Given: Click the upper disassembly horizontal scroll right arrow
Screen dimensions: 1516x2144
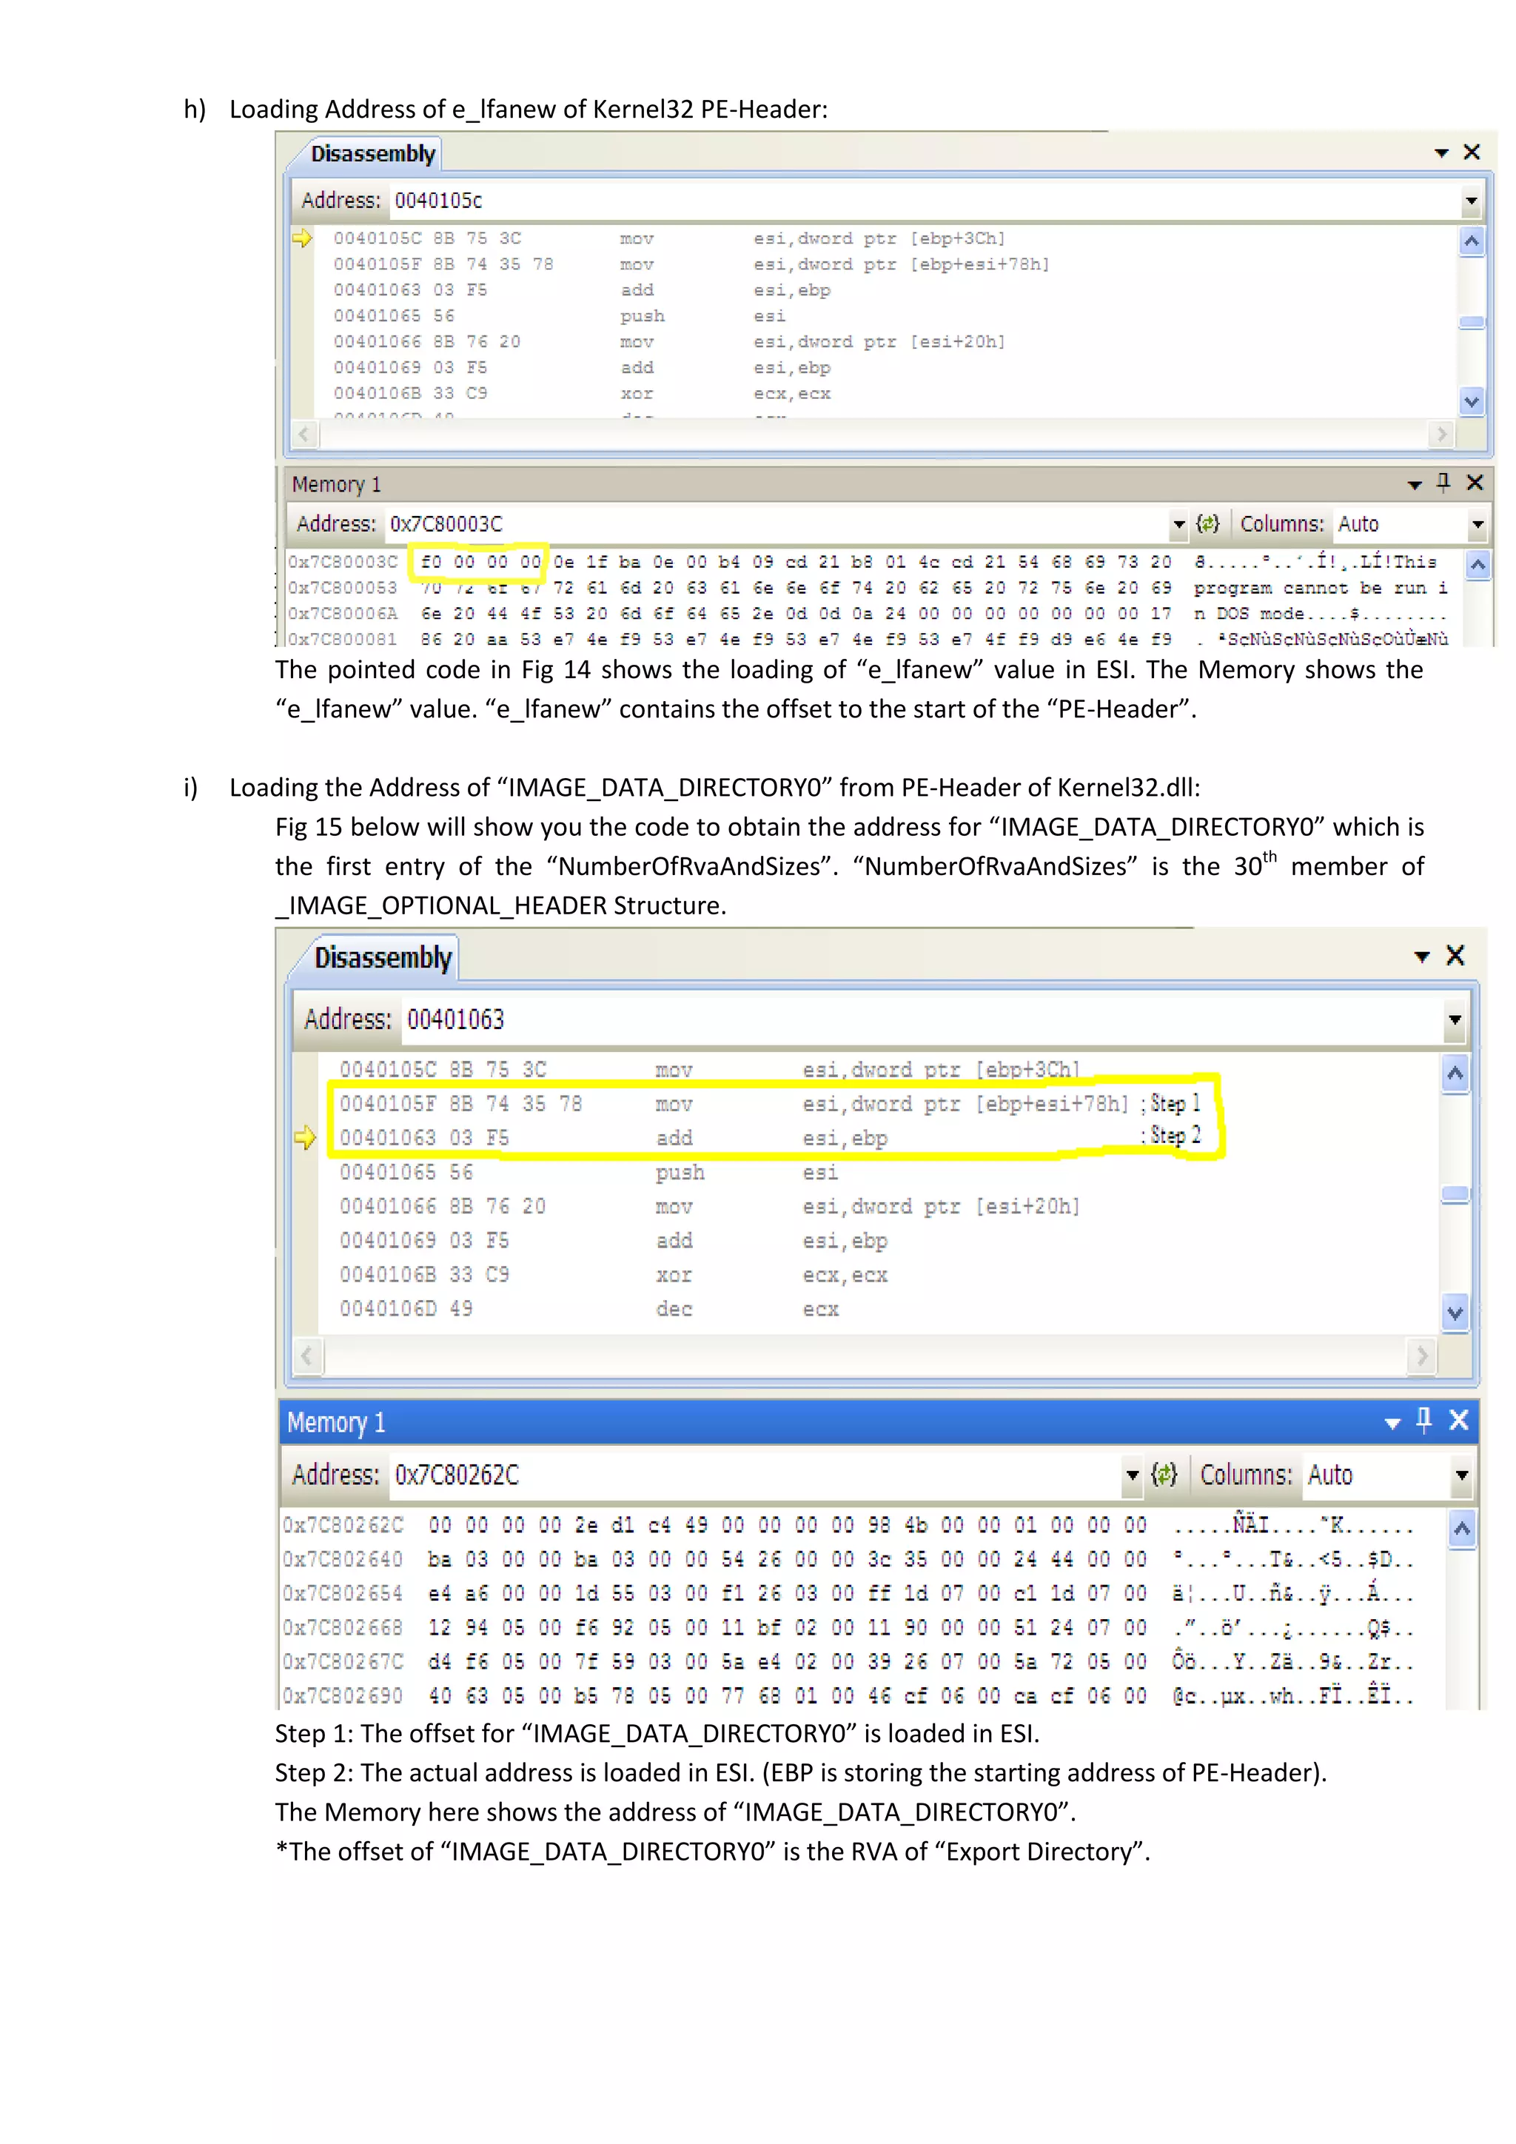Looking at the screenshot, I should [1442, 435].
